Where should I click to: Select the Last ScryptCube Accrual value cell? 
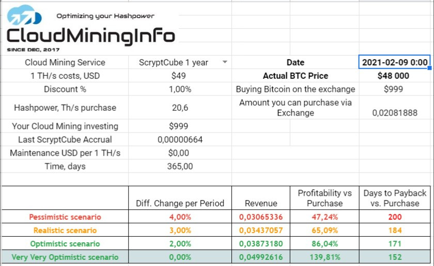click(180, 140)
